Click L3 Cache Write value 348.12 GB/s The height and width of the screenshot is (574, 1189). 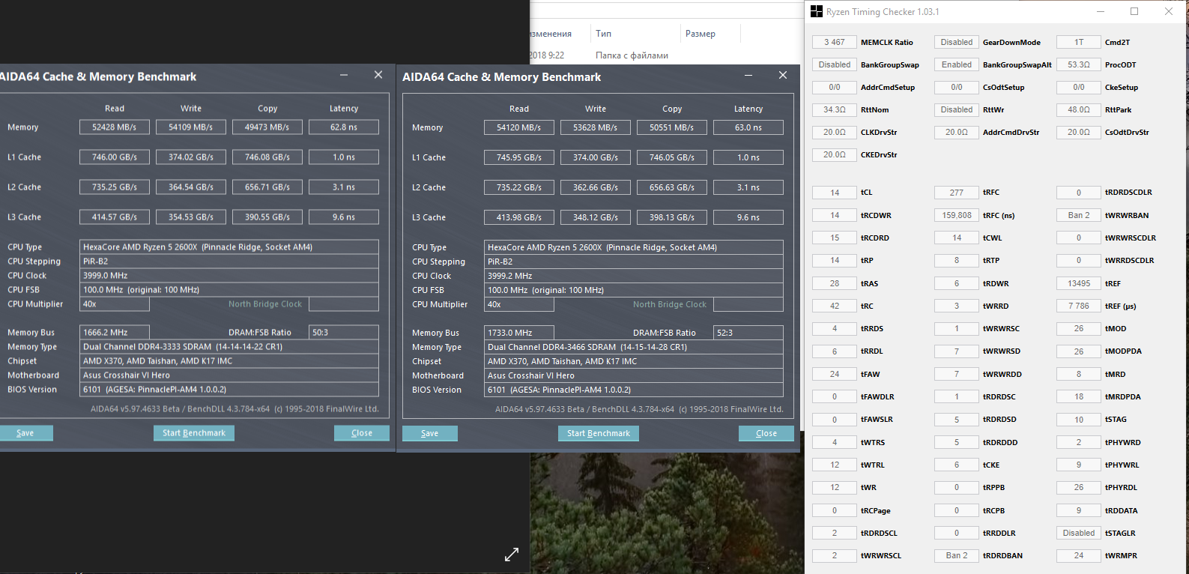tap(596, 217)
